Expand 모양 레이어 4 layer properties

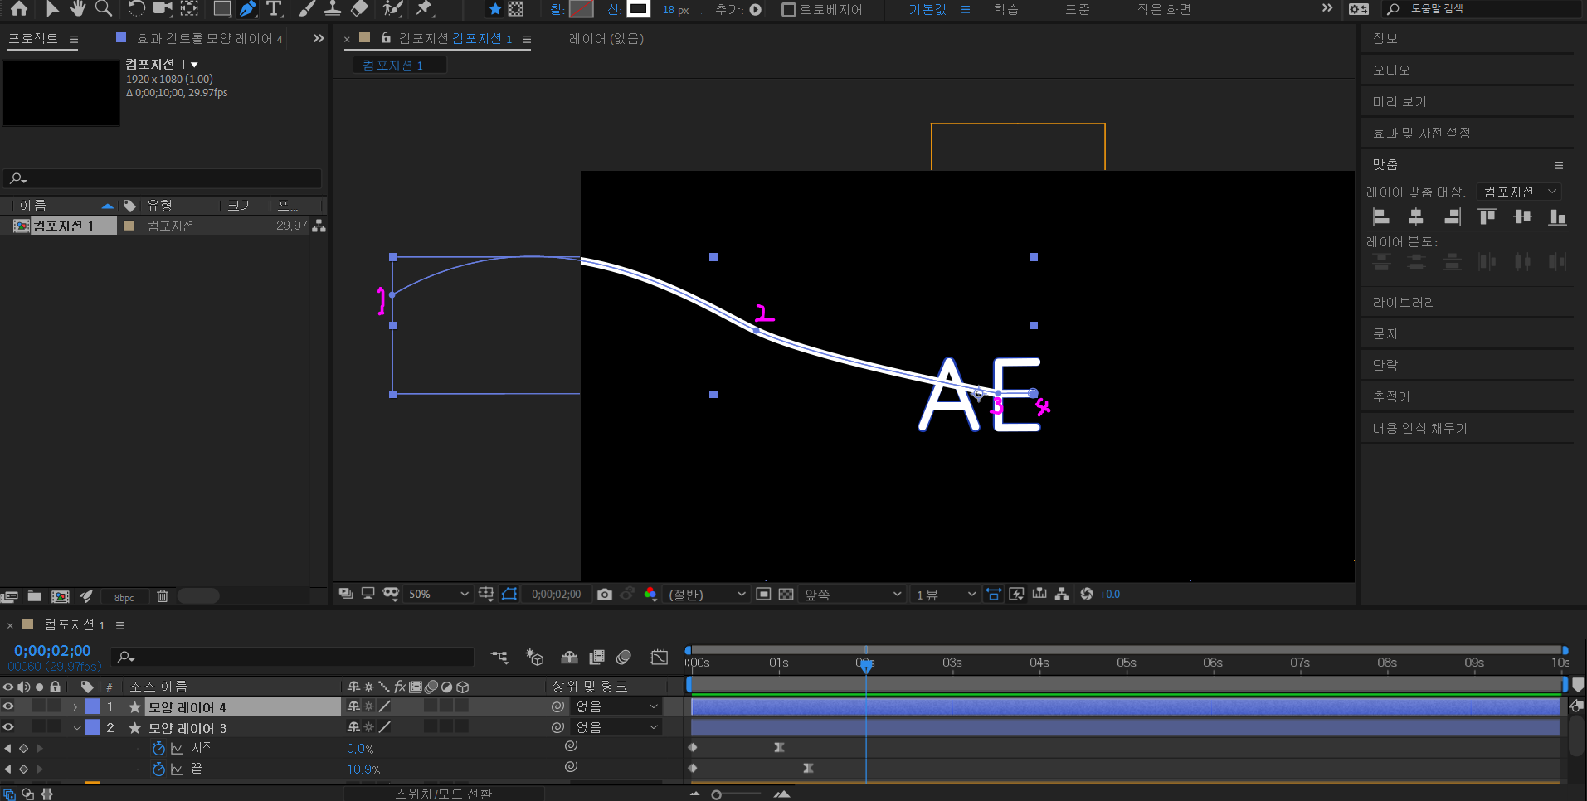75,706
